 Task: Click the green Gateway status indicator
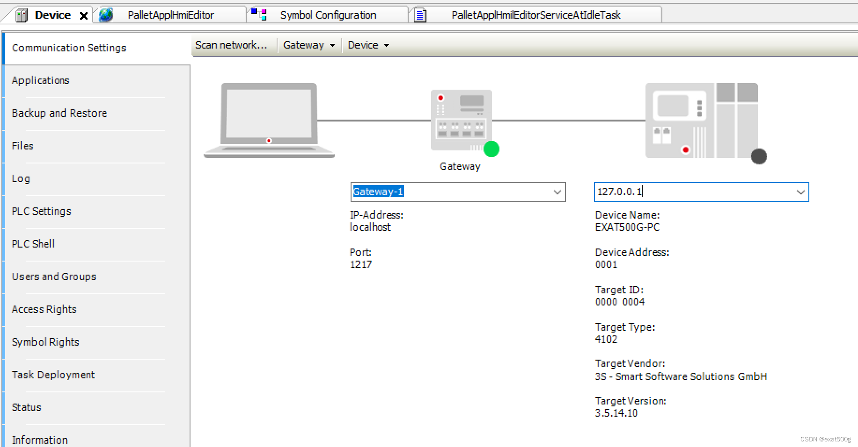pos(491,149)
